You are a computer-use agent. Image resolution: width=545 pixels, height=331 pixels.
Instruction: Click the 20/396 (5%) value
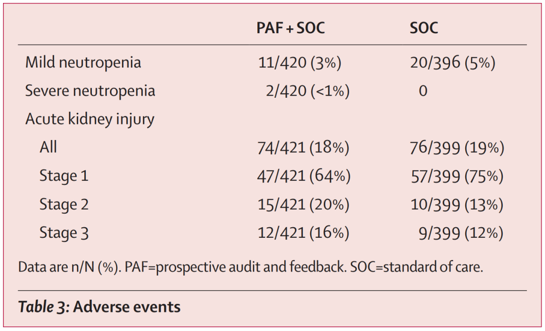[453, 62]
